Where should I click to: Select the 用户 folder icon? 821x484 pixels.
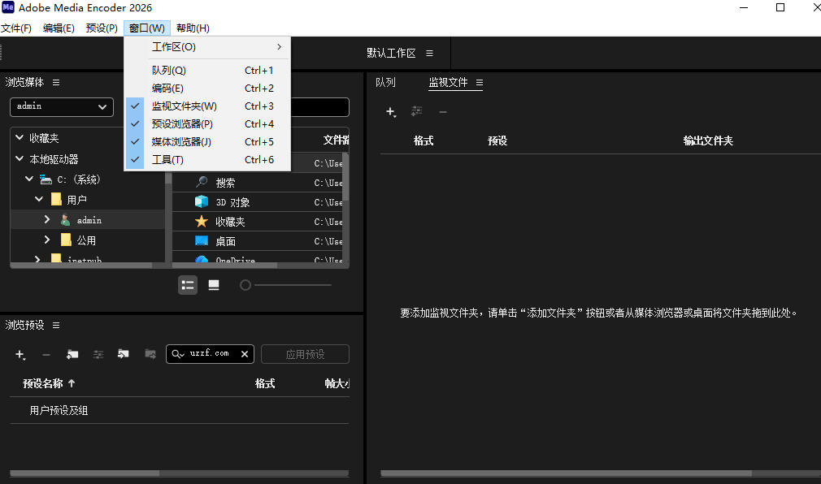(56, 199)
